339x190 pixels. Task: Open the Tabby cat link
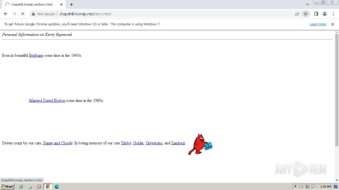coord(126,143)
